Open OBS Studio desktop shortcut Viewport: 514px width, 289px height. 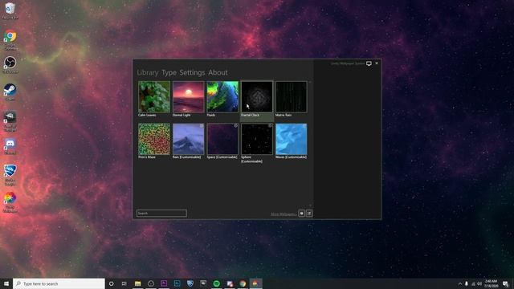coord(10,64)
